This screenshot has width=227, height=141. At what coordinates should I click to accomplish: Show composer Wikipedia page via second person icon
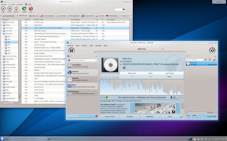(x=174, y=97)
